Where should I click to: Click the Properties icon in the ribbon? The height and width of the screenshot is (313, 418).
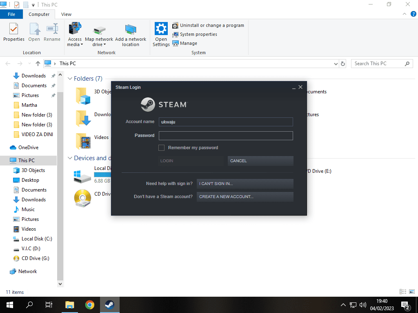point(13,29)
